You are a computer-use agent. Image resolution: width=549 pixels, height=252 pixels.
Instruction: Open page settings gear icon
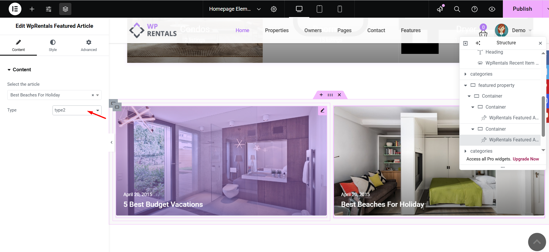[274, 9]
